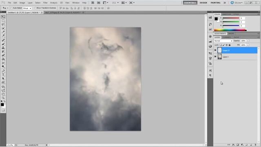261x147 pixels.
Task: Switch to the Paths tab
Action: pos(236,37)
